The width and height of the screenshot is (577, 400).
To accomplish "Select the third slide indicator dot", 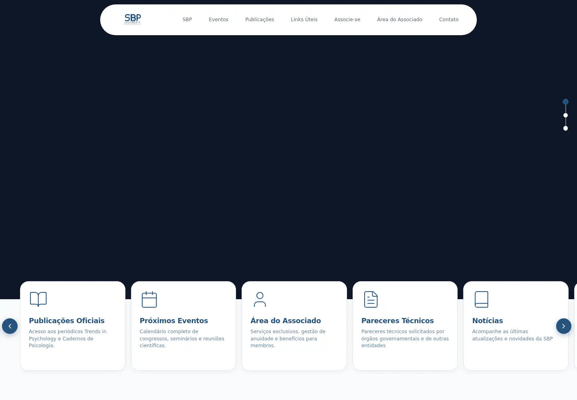I will [565, 128].
